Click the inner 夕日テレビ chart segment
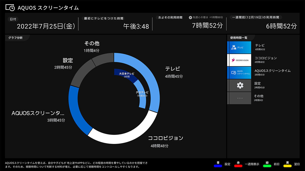 click(x=142, y=94)
